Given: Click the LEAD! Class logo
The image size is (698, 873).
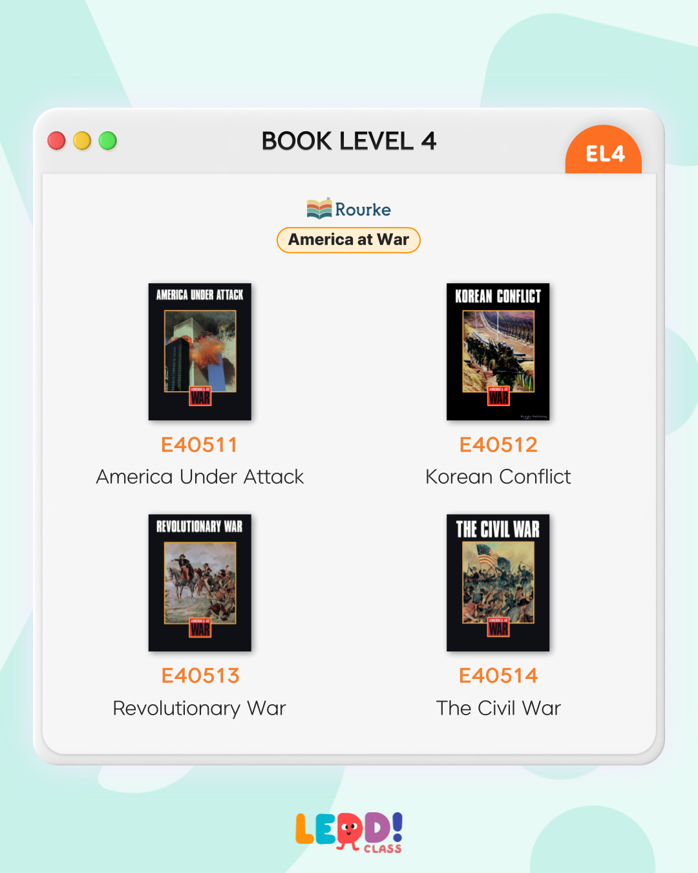Looking at the screenshot, I should tap(349, 833).
